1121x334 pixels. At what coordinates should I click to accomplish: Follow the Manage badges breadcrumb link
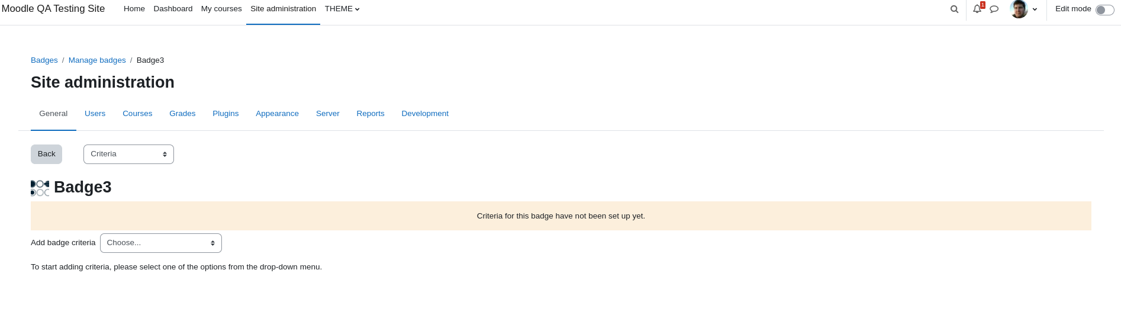point(97,60)
